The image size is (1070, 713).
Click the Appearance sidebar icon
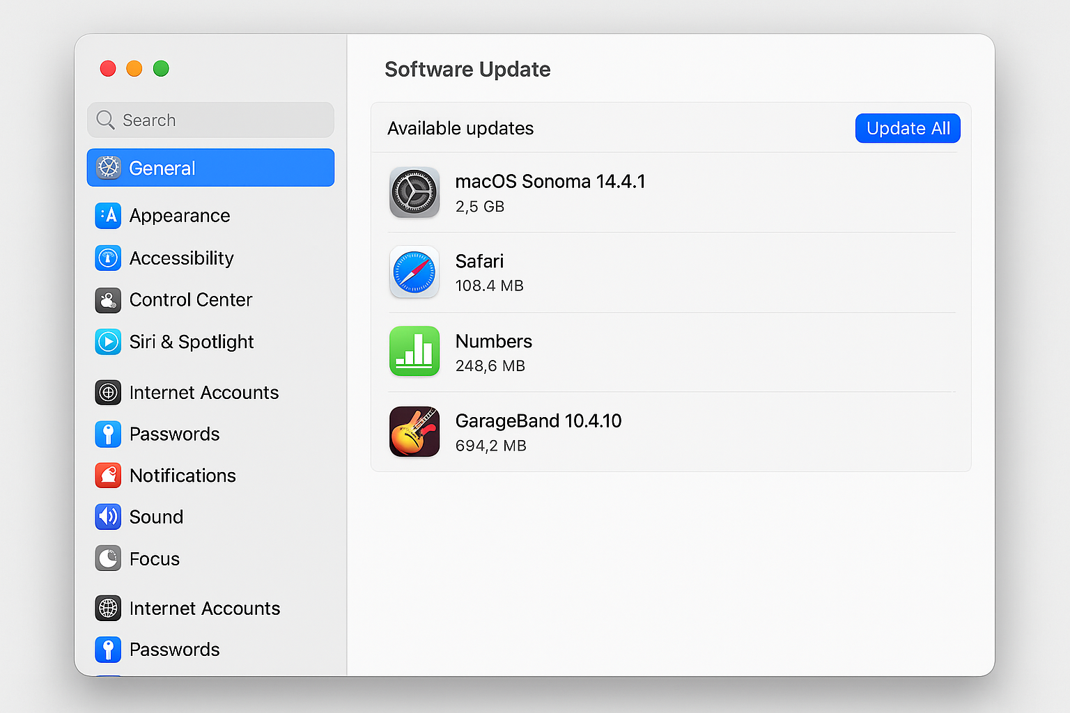pos(108,216)
